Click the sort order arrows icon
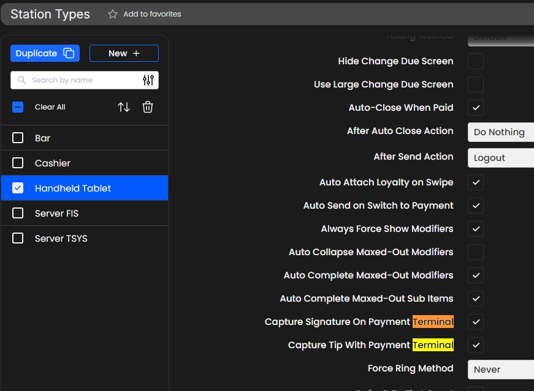The width and height of the screenshot is (534, 391). (124, 107)
